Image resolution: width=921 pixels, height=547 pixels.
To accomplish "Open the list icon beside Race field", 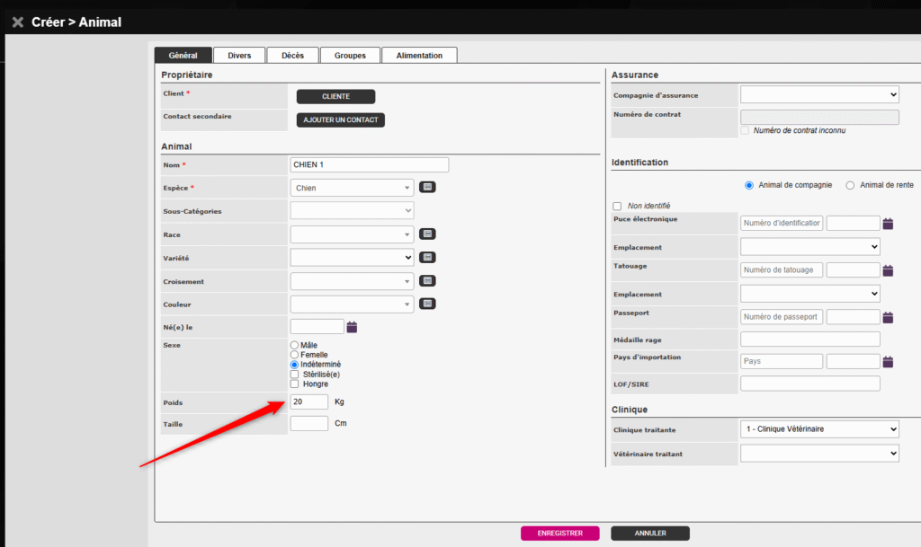I will pyautogui.click(x=427, y=234).
